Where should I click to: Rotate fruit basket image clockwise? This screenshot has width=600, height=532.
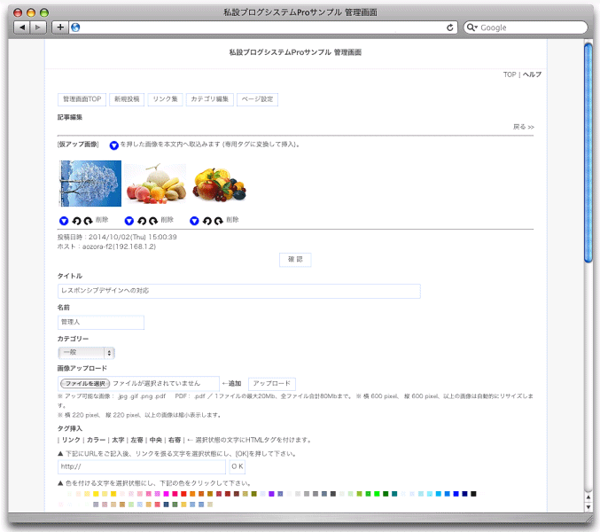(218, 220)
